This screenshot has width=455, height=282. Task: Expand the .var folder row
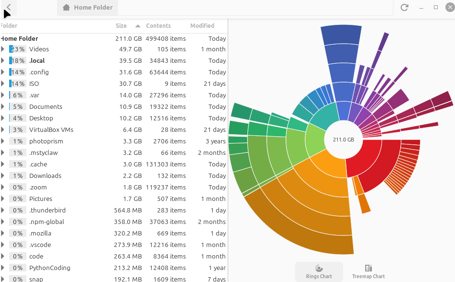pyautogui.click(x=2, y=95)
